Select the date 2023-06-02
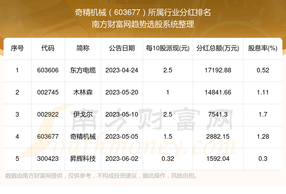Viewport: 286px width, 194px height. point(122,159)
